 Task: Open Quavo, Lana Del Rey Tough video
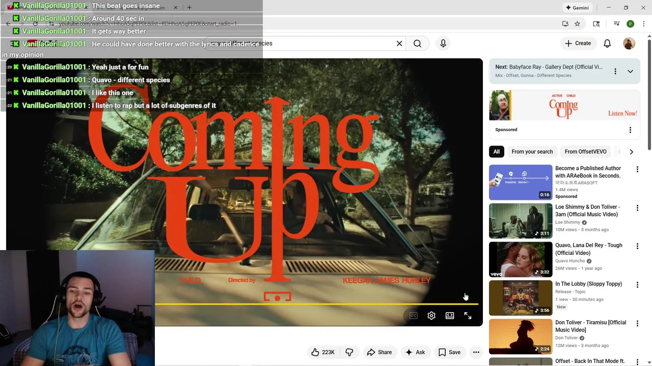[588, 249]
